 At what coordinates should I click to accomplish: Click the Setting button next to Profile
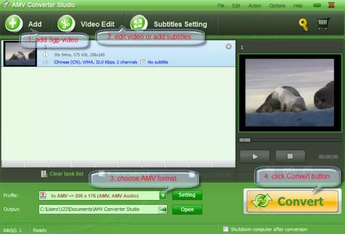[x=187, y=195]
